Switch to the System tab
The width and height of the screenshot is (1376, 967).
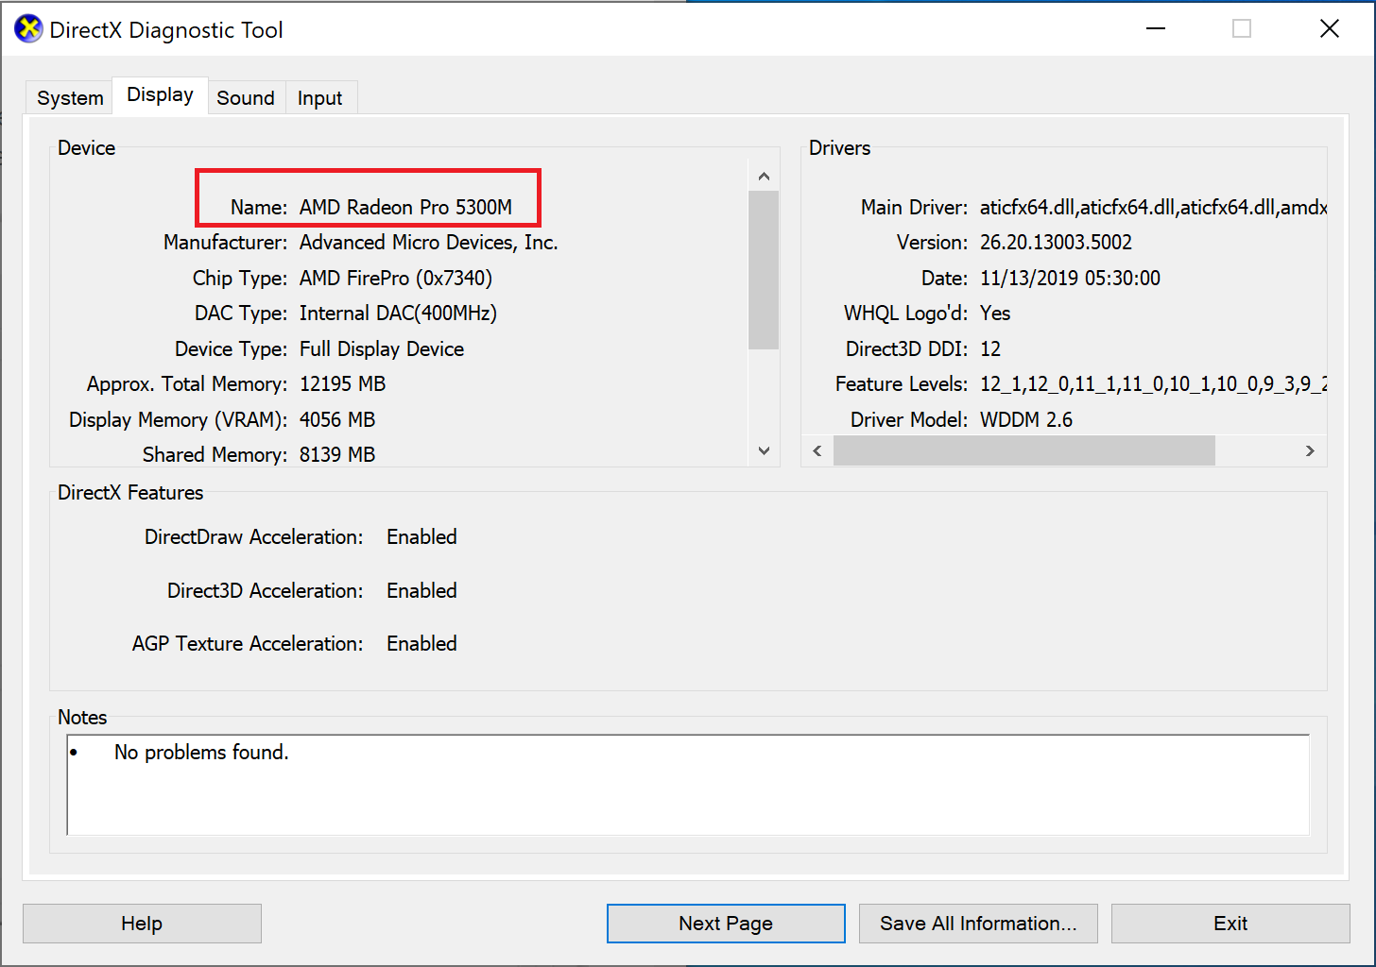(x=68, y=96)
